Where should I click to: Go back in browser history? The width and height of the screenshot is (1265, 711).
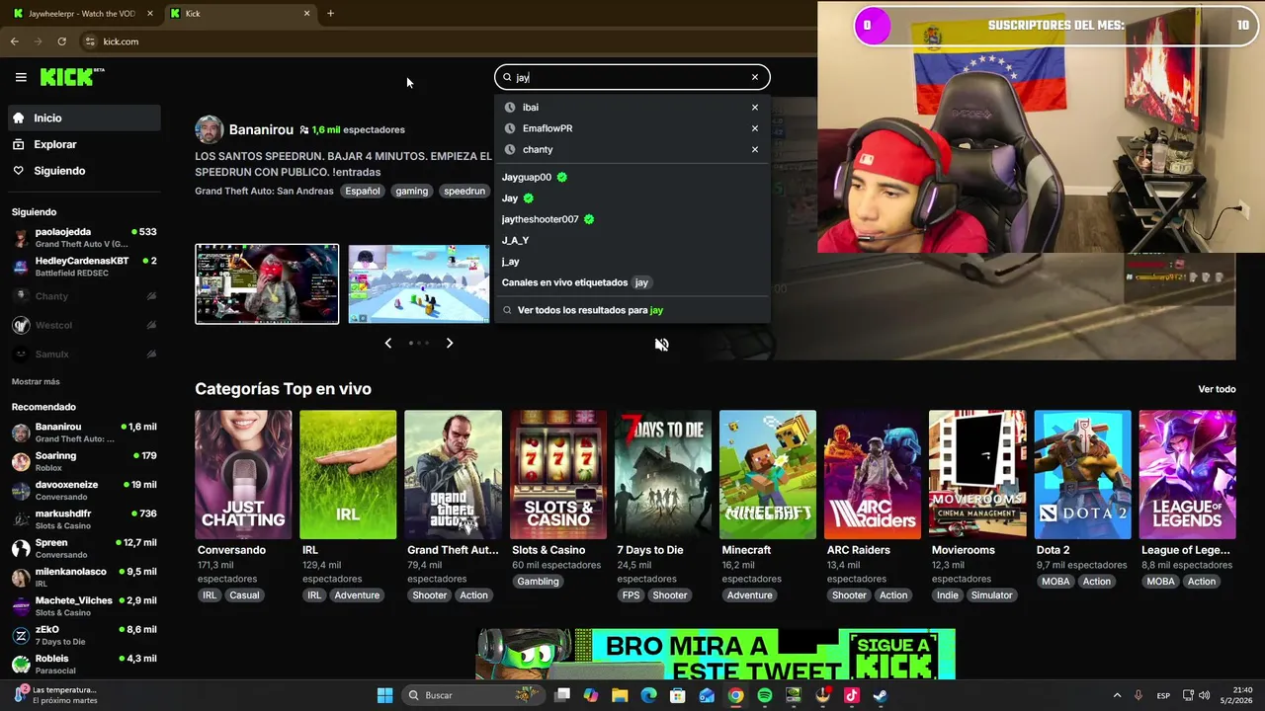(14, 41)
